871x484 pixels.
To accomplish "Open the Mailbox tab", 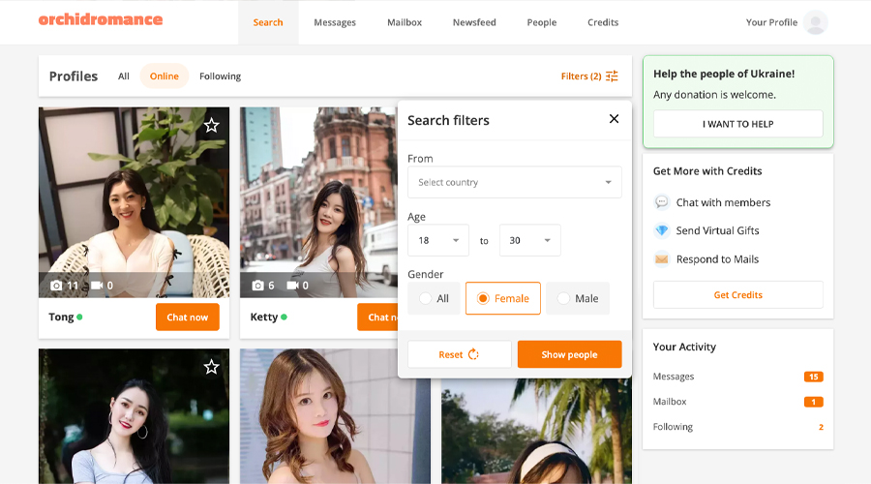I will click(x=405, y=22).
